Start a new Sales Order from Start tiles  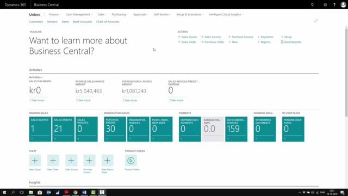point(53,161)
